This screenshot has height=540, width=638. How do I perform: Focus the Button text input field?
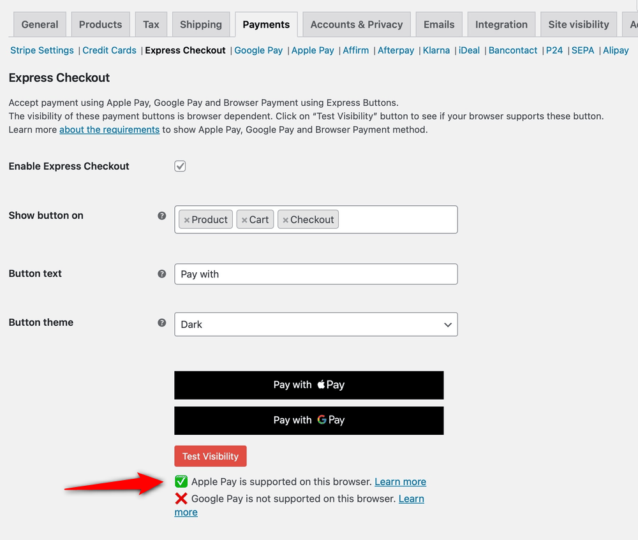click(x=316, y=274)
